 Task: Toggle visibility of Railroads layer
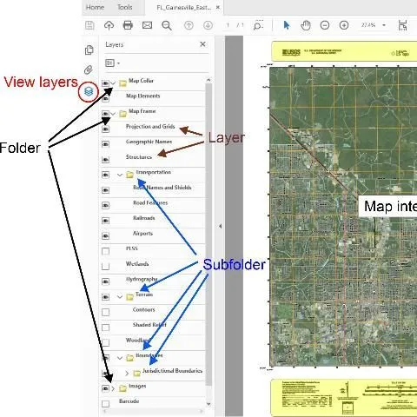106,221
